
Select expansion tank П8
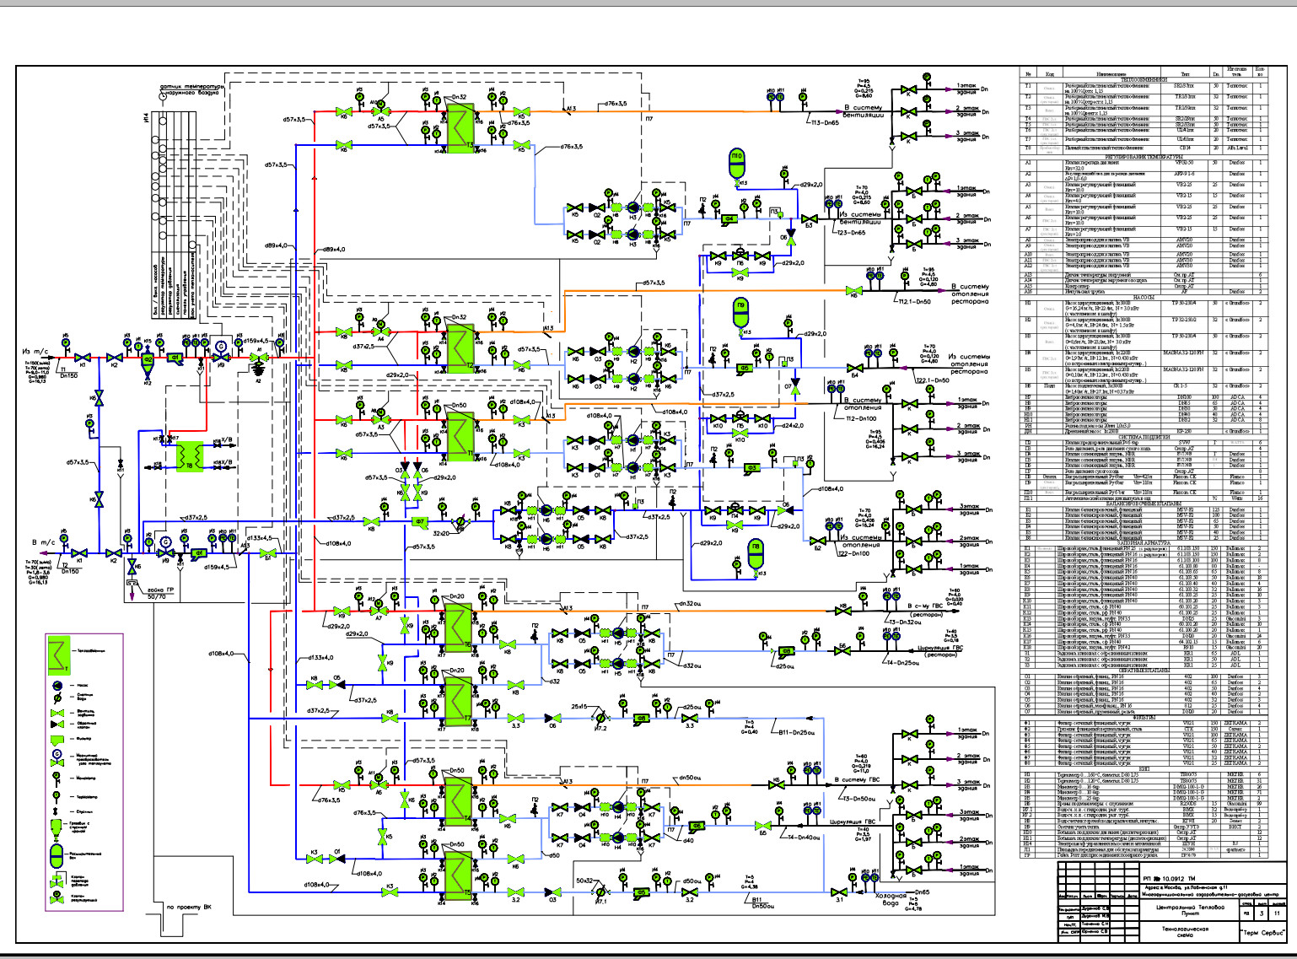click(x=756, y=552)
